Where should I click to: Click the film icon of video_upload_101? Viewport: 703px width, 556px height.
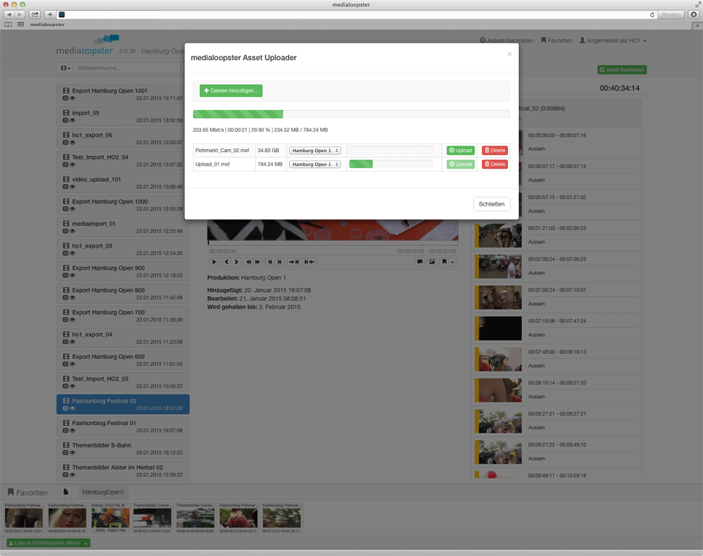(66, 180)
